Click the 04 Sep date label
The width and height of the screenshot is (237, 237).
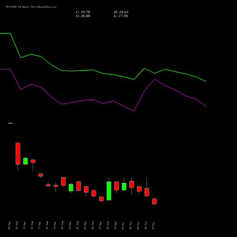(x=146, y=226)
